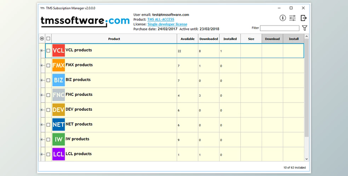Check the VCL products checkbox
The width and height of the screenshot is (348, 176).
click(48, 50)
